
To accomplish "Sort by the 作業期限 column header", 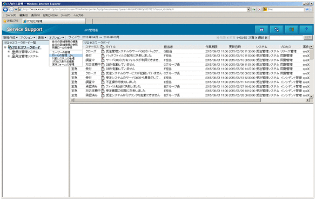I will coord(211,47).
